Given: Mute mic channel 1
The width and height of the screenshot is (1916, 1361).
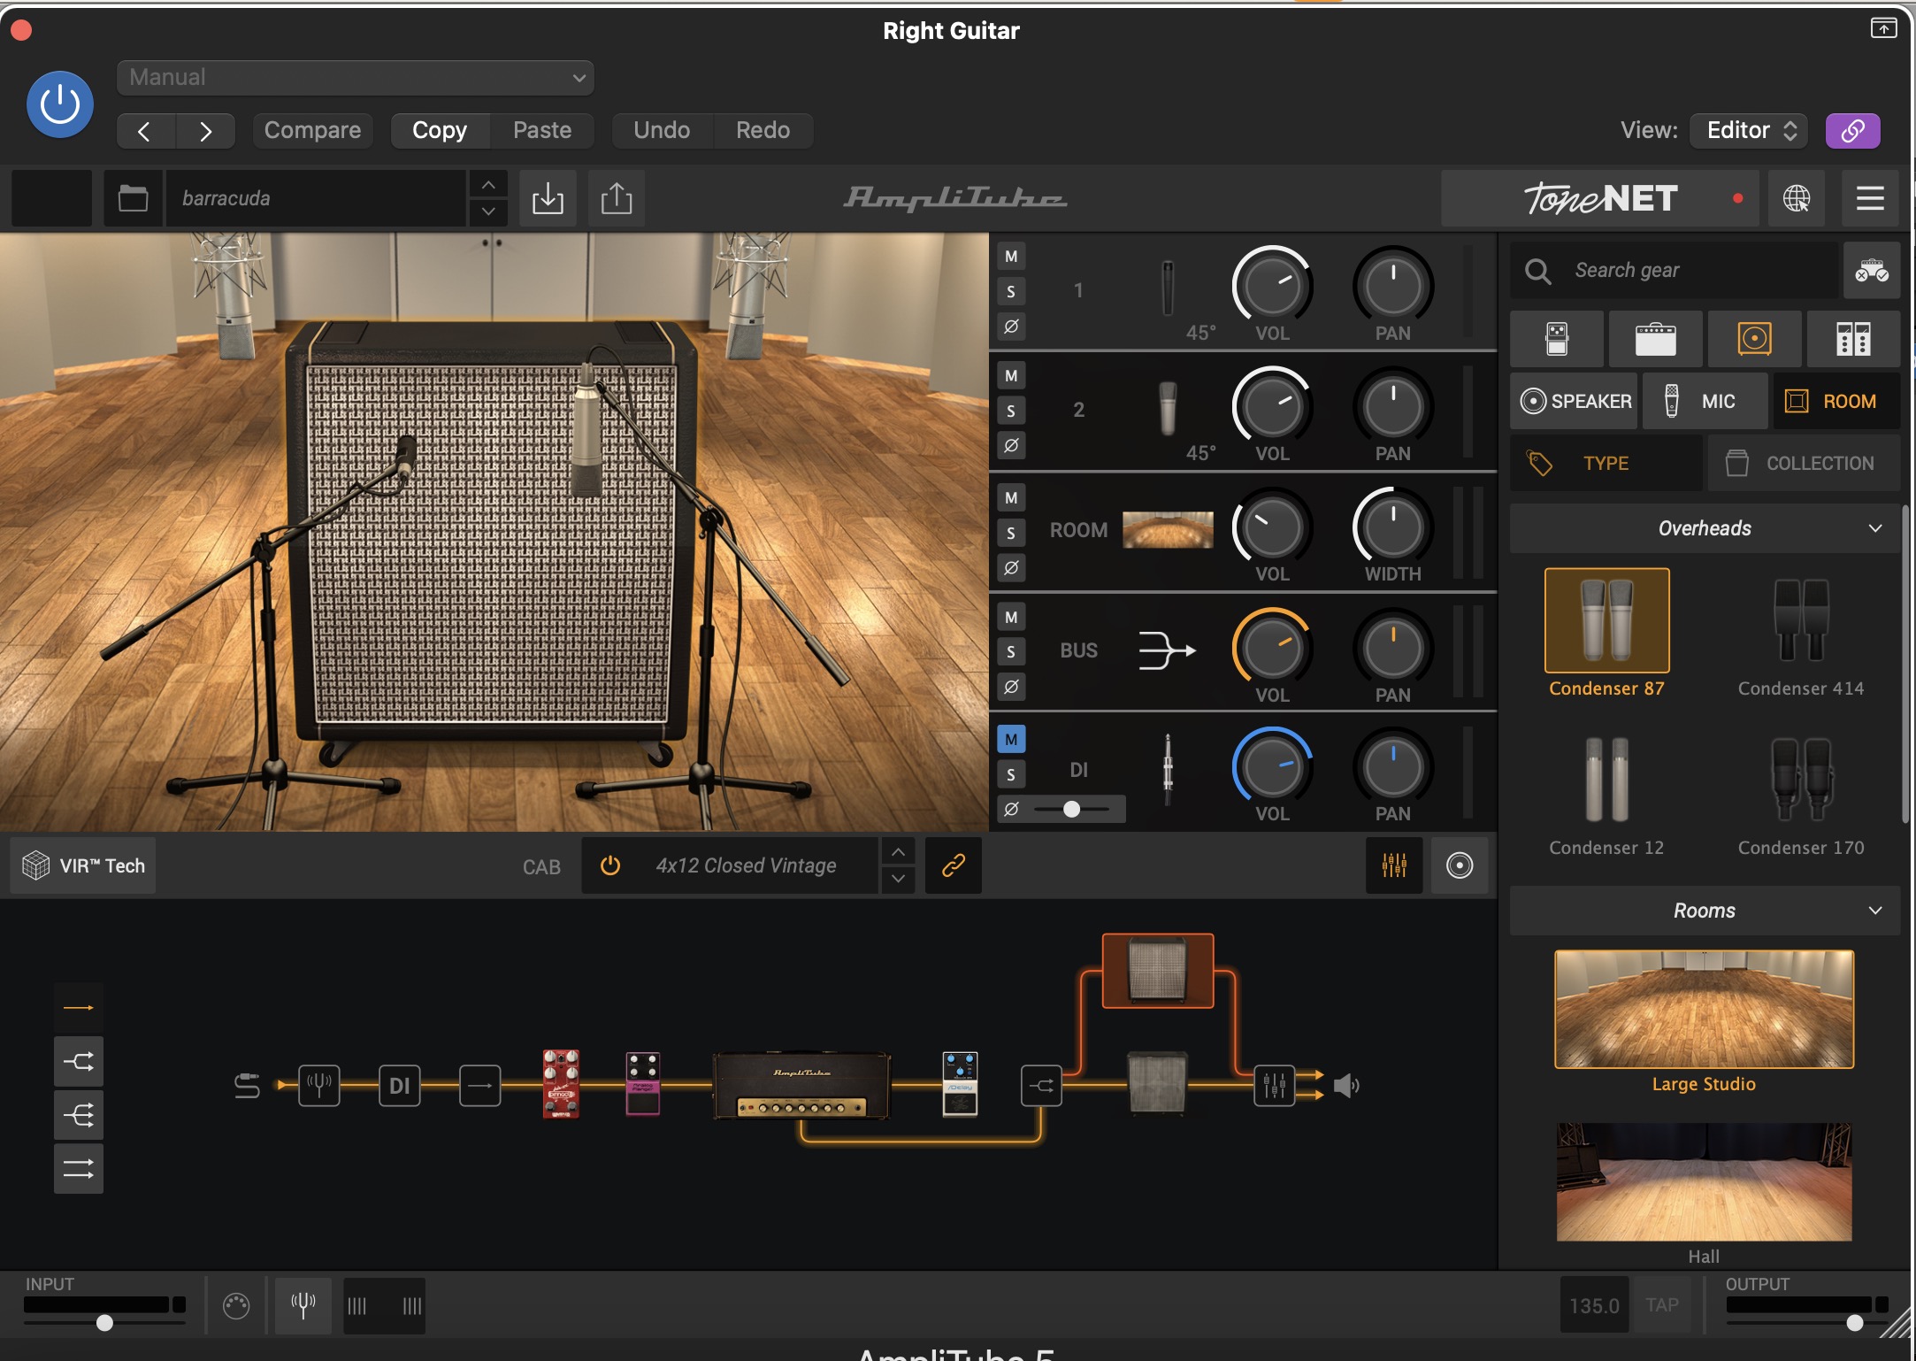Looking at the screenshot, I should tap(1011, 257).
